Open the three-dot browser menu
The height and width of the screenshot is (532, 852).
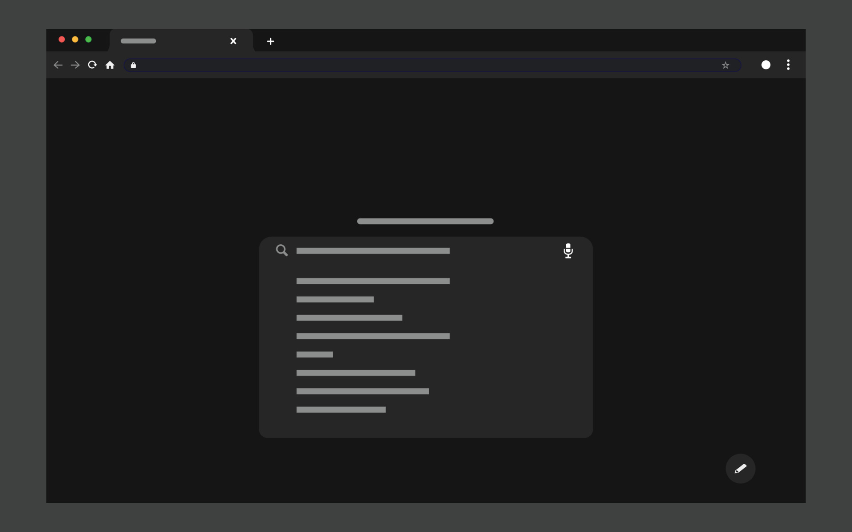coord(788,65)
